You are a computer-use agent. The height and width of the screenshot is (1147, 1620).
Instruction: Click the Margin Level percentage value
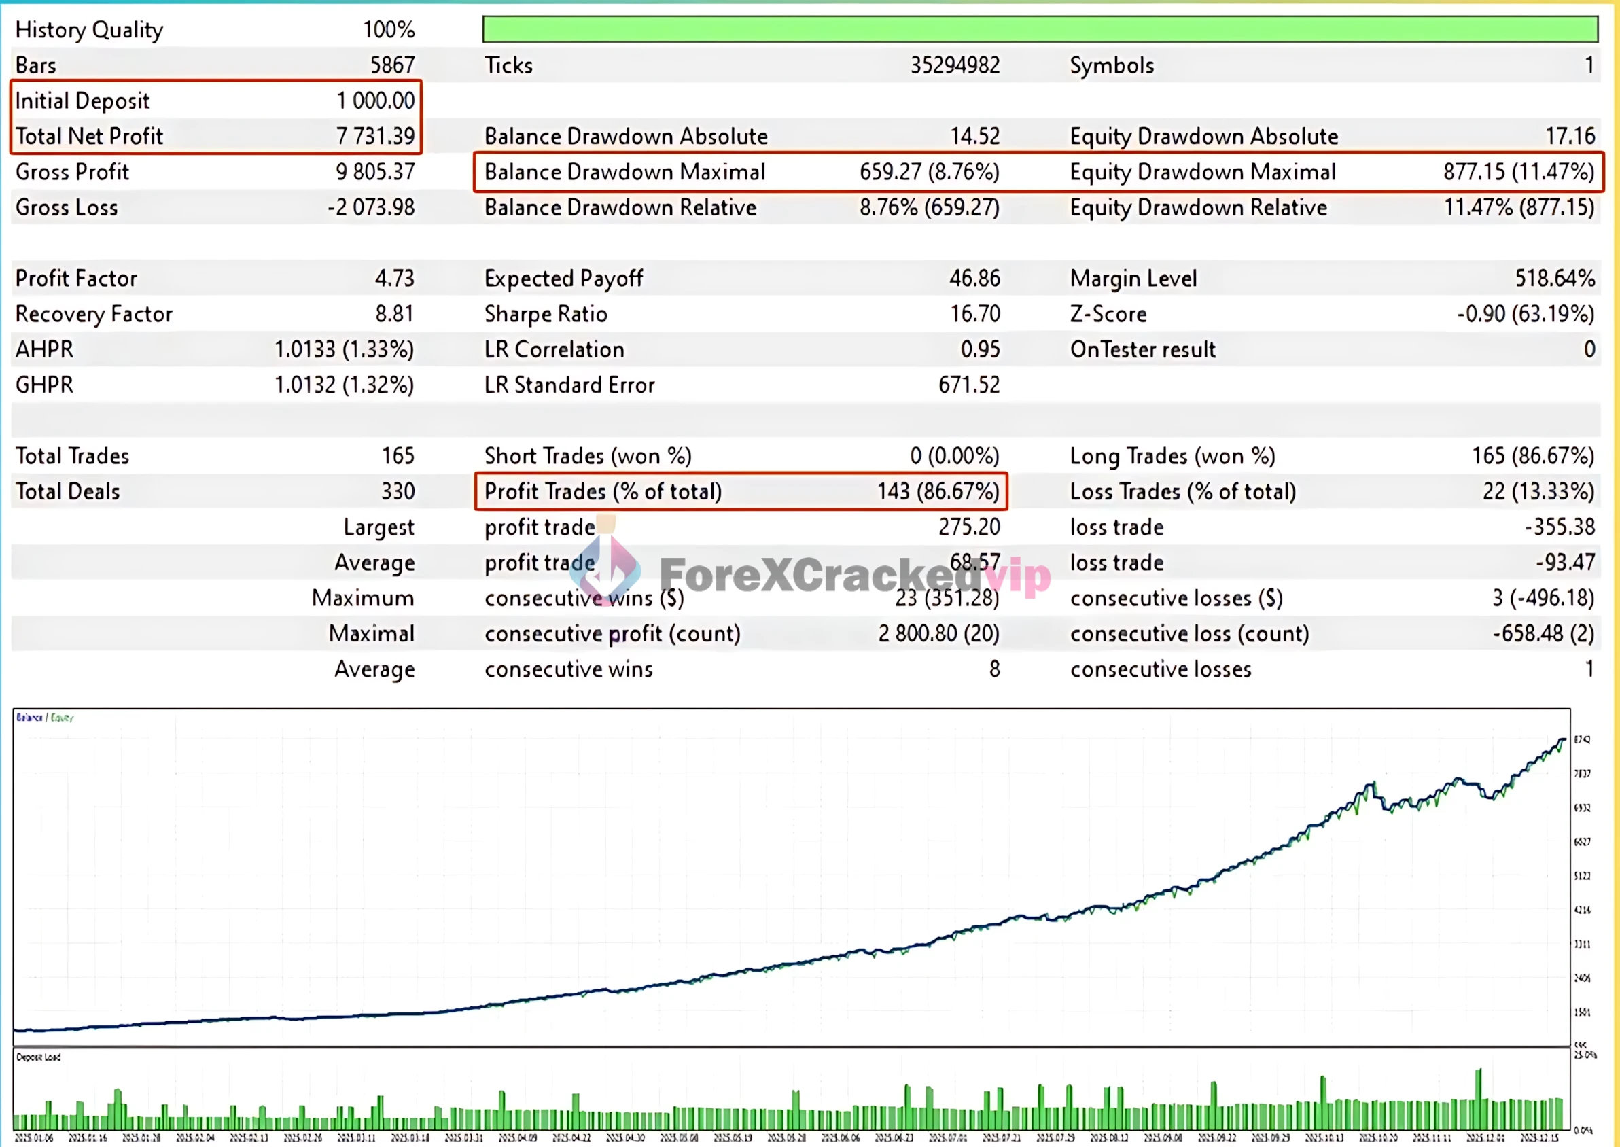pos(1554,279)
